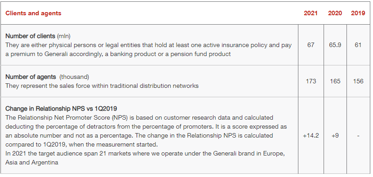Click the +14.2 NPS value for 2021
The height and width of the screenshot is (177, 373).
[x=311, y=136]
